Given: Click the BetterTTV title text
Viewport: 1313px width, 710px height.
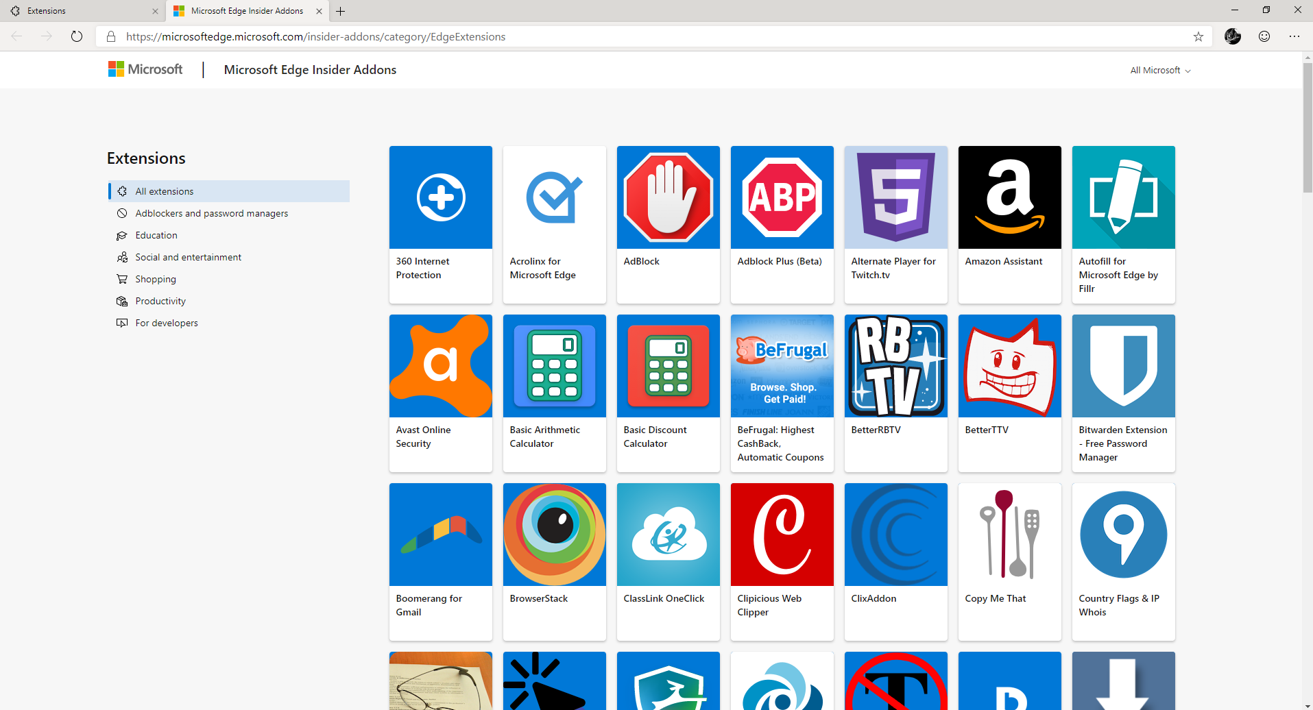Looking at the screenshot, I should tap(987, 430).
